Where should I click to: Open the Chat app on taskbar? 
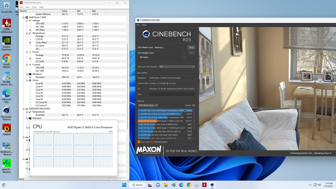point(158,185)
